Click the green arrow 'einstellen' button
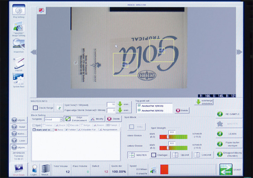The height and width of the screenshot is (178, 253). tap(204, 102)
